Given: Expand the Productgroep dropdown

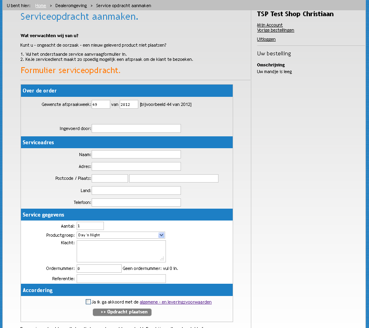Looking at the screenshot, I should 120,235.
